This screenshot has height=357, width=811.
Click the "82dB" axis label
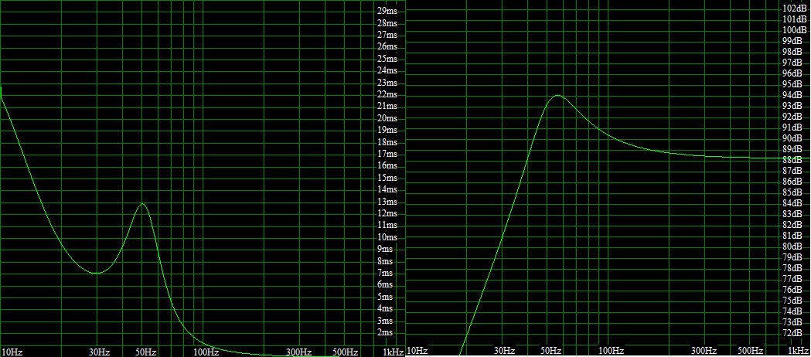click(792, 225)
